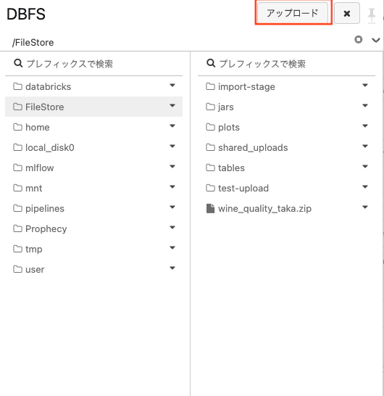Viewport: 384px width, 396px height.
Task: Click the circle icon beside the path
Action: click(358, 40)
